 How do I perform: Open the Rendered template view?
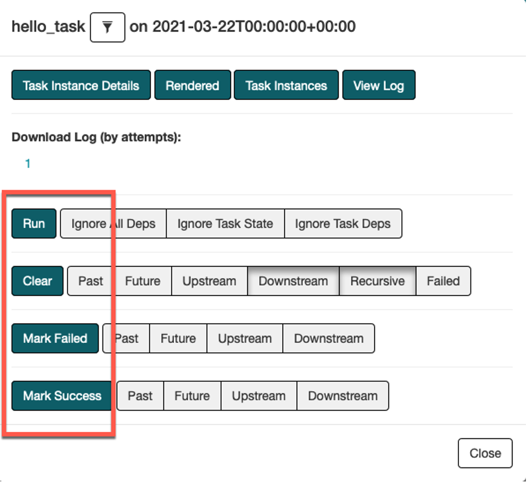point(193,86)
